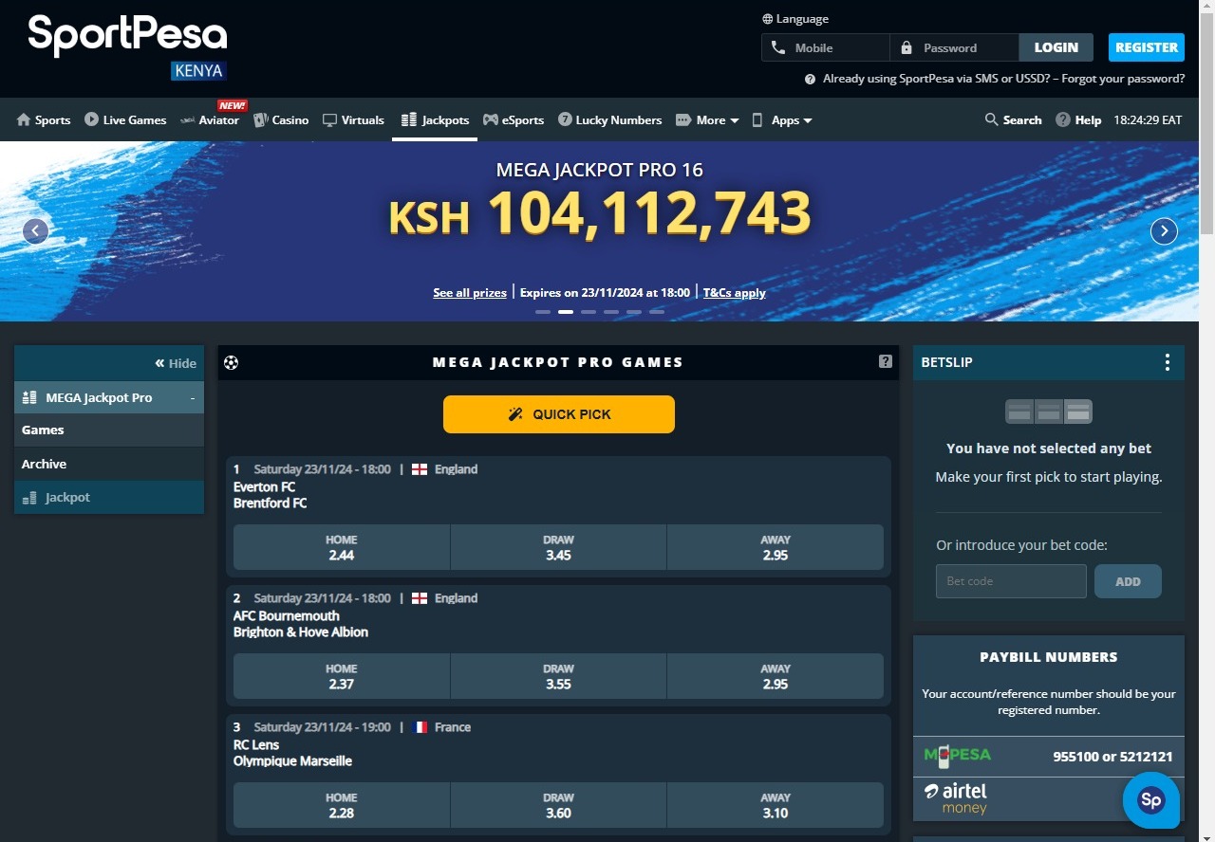Screen dimensions: 1215x842
Task: Click the '18:24:29 EAT' clock text
Action: [x=1148, y=120]
